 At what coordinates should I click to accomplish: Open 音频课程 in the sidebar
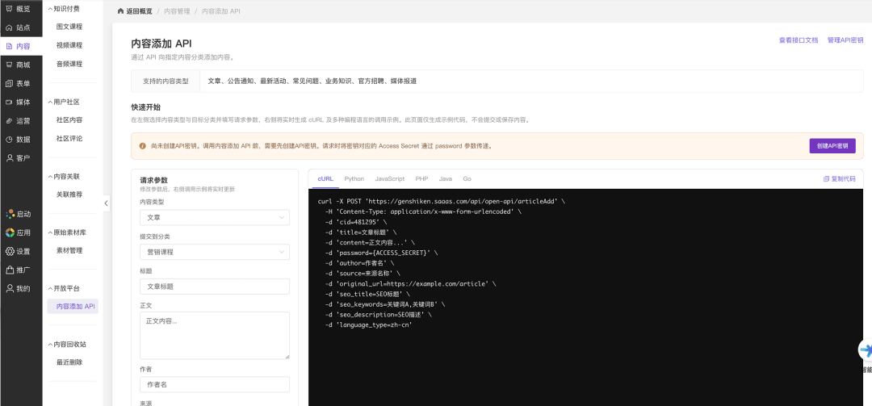pyautogui.click(x=69, y=65)
